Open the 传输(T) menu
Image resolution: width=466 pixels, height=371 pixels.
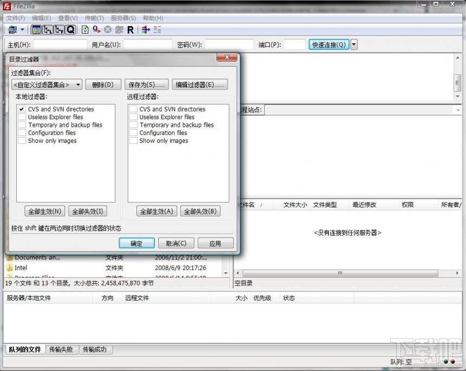pos(94,18)
